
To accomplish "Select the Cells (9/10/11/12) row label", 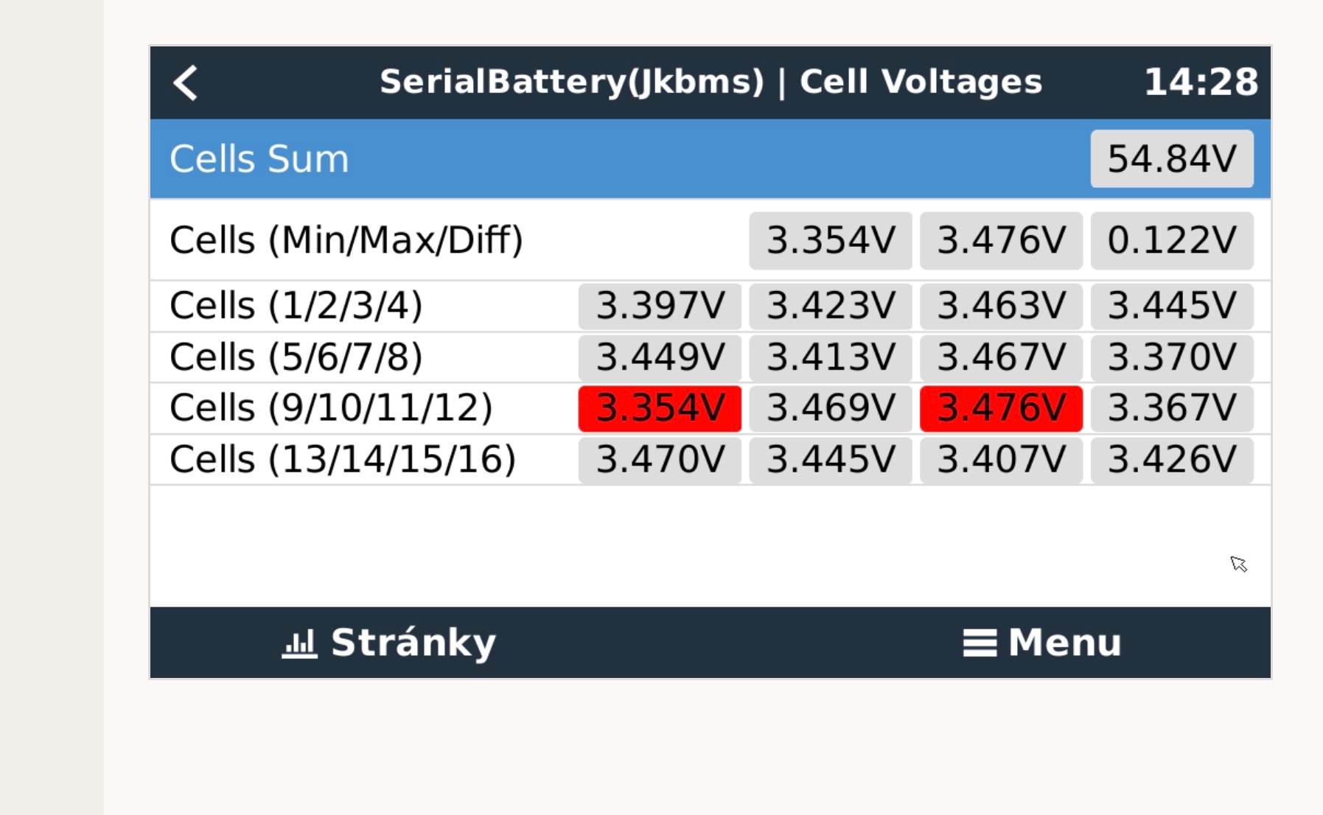I will point(331,408).
